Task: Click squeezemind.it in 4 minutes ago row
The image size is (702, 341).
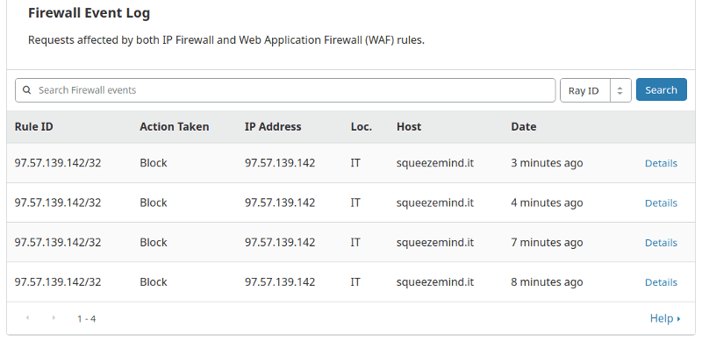Action: point(434,202)
